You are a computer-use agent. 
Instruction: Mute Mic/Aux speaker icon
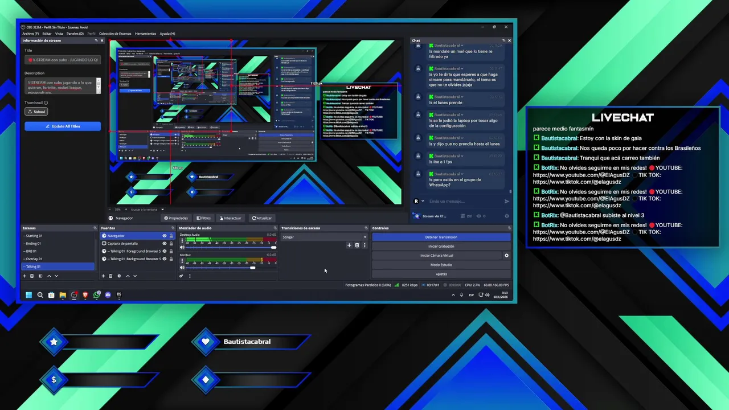pos(182,268)
